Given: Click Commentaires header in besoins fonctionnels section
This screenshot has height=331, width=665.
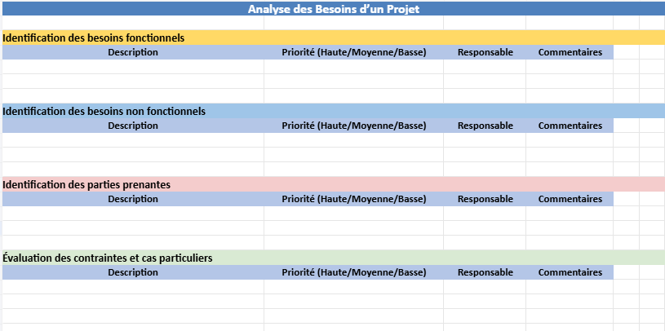Looking at the screenshot, I should tap(570, 52).
